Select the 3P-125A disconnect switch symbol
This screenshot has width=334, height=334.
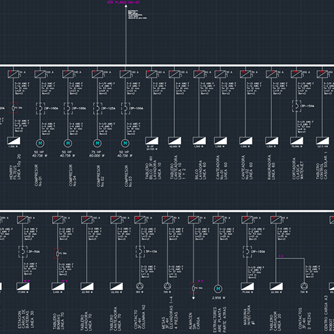tap(98, 108)
